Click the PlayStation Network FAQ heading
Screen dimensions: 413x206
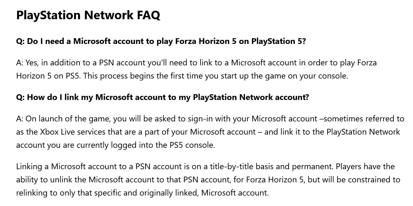tap(88, 15)
